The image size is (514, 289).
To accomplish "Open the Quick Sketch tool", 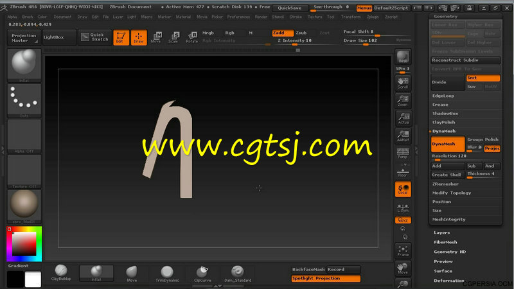I will point(94,37).
